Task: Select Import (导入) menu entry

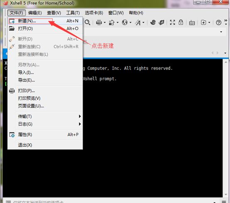Action: (45, 72)
